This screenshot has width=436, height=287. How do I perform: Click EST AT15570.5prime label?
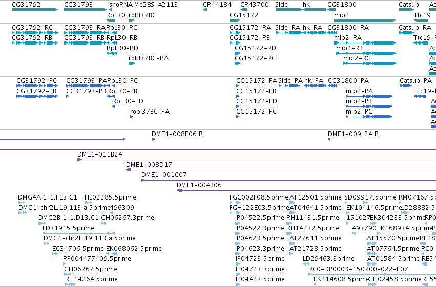[x=393, y=238]
